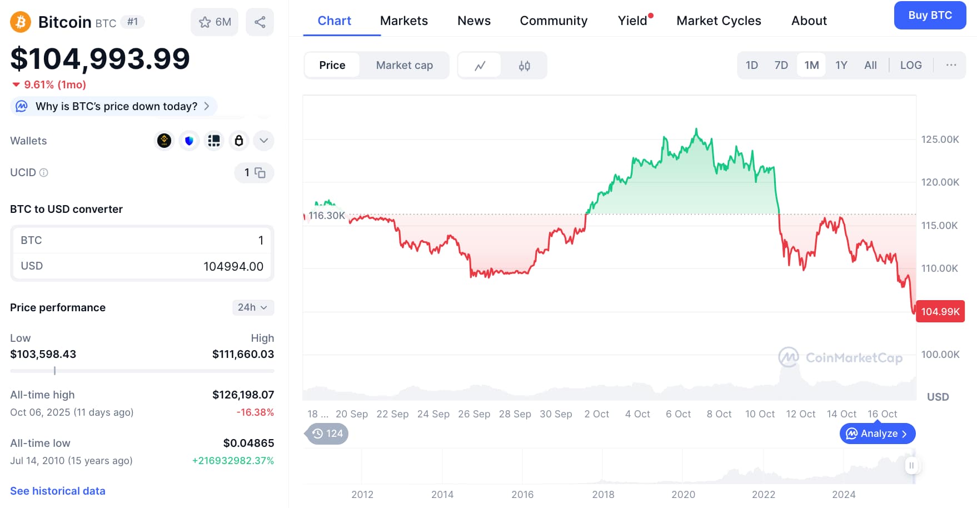
Task: Open the Community tab
Action: click(x=554, y=21)
